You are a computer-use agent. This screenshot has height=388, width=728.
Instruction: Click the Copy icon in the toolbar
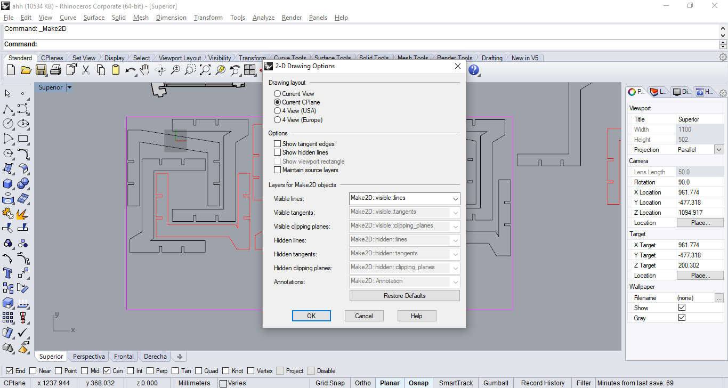(x=101, y=70)
